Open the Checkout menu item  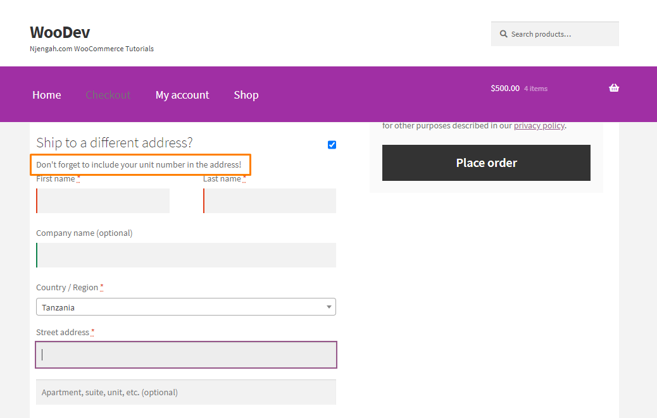point(108,95)
